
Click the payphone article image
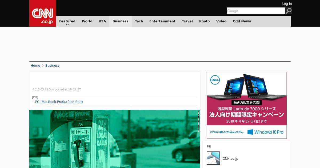(115, 139)
